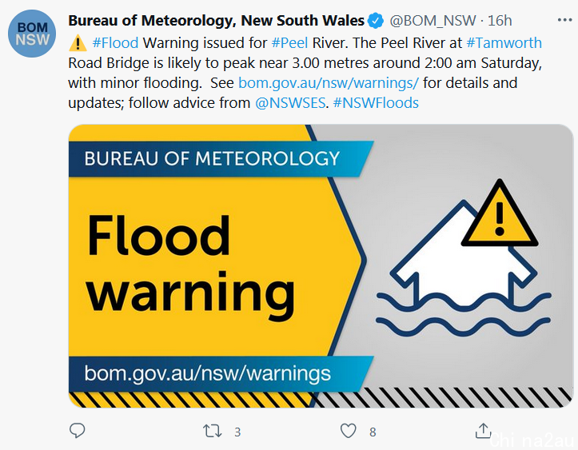Click the like count 8
Image resolution: width=578 pixels, height=450 pixels.
(x=373, y=432)
